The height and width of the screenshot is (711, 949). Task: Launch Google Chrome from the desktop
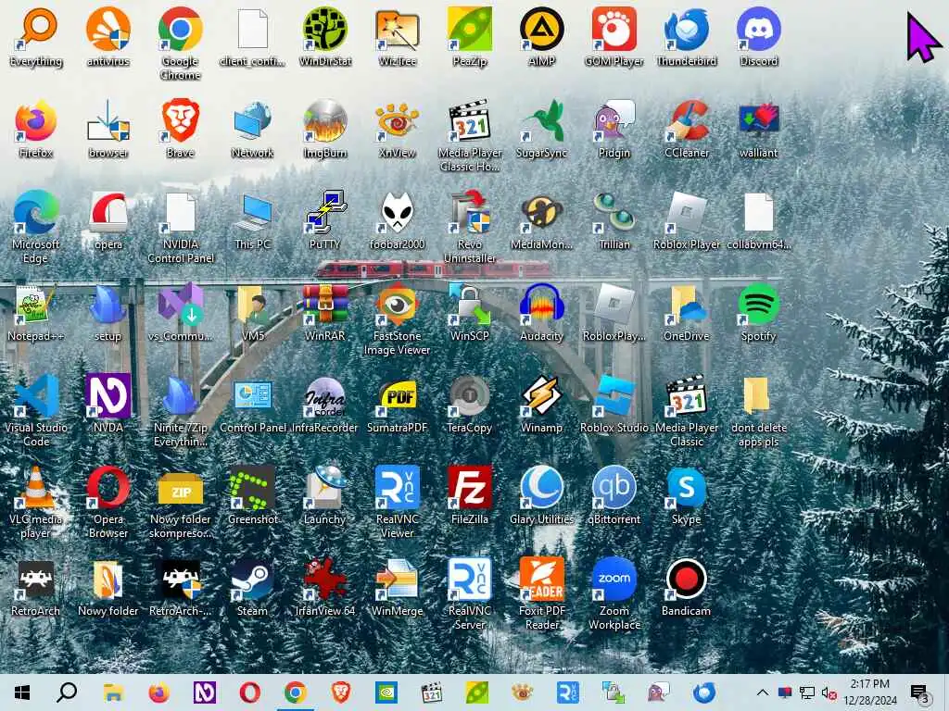181,43
